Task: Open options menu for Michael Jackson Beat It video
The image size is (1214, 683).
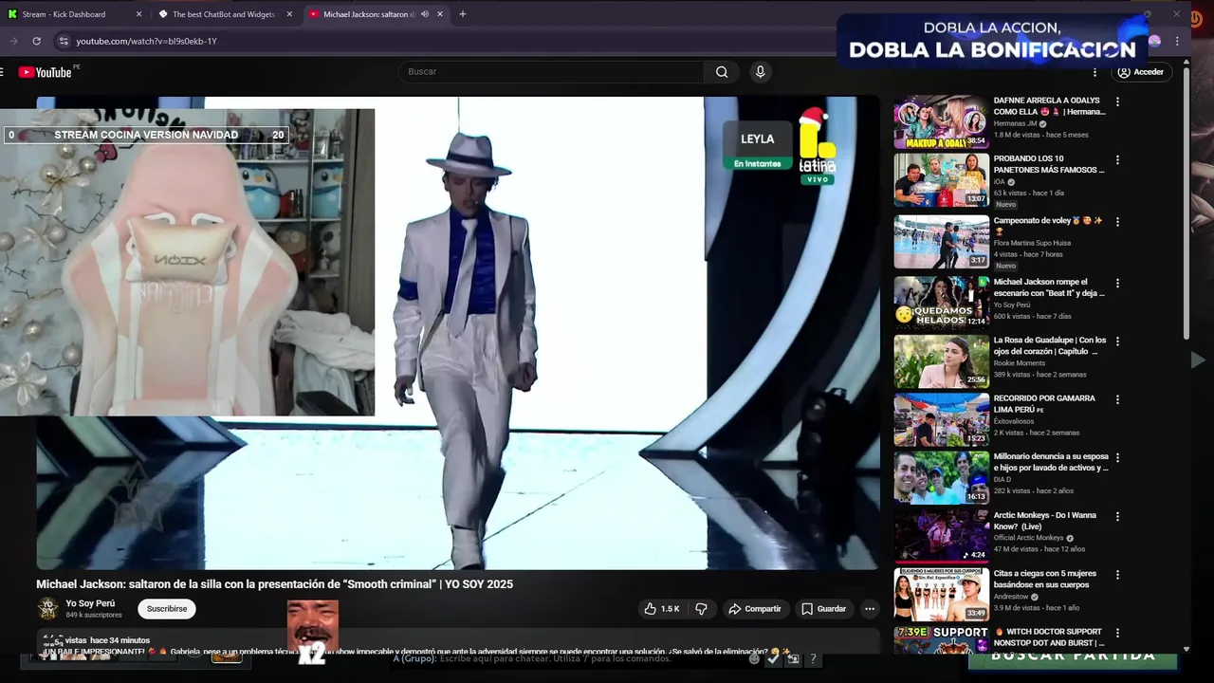Action: pos(1117,283)
